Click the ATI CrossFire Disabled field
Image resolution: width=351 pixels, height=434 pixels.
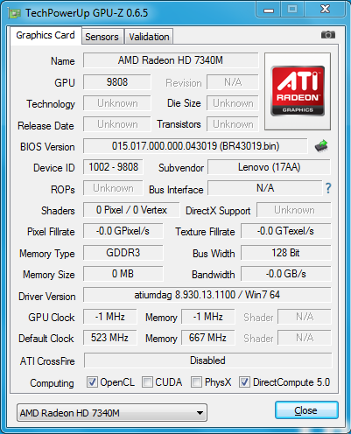click(x=207, y=360)
